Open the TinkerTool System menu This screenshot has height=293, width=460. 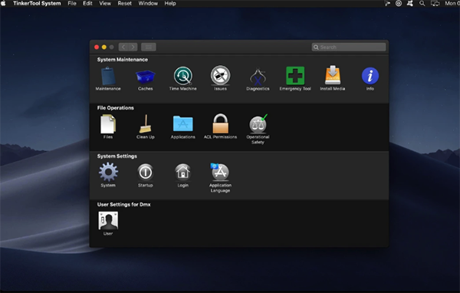(37, 4)
